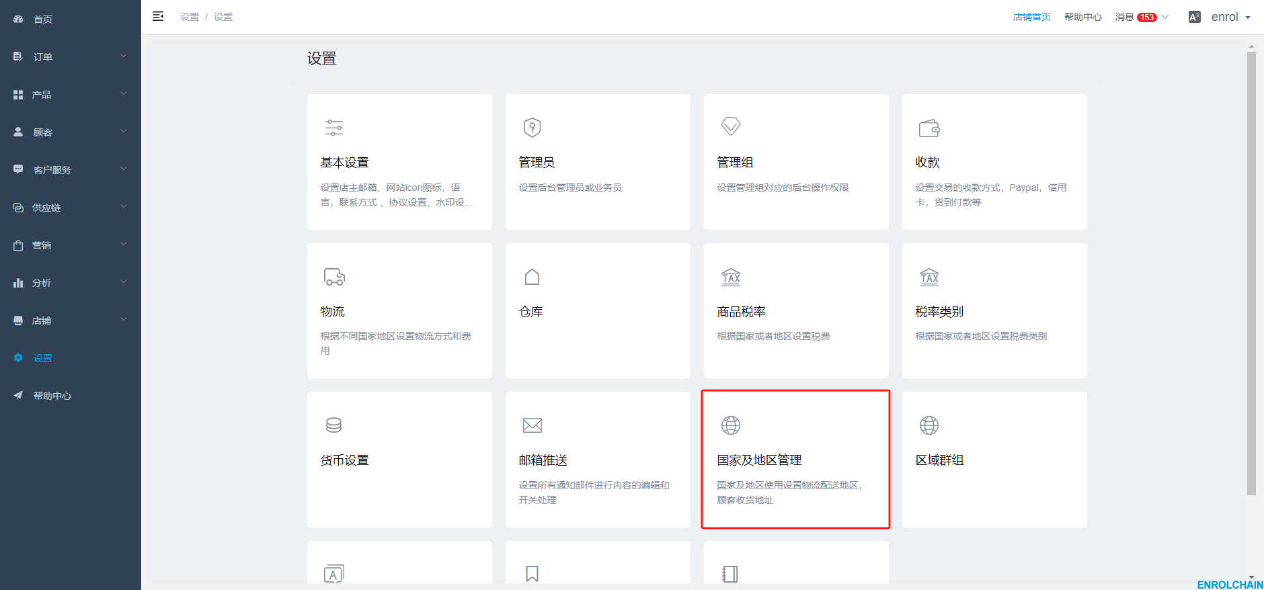Expand the 顾客 sidebar menu chevron
The image size is (1264, 590).
[124, 131]
